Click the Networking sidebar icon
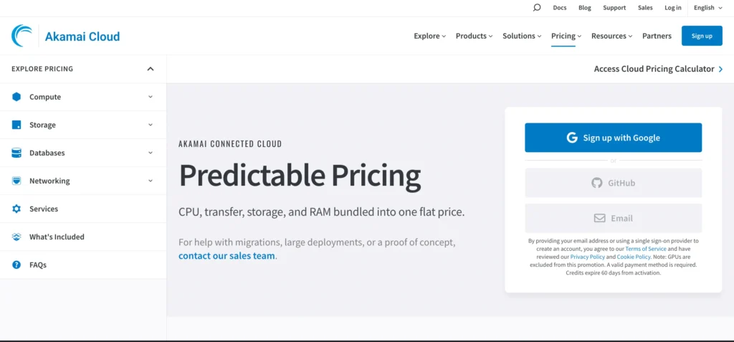 [x=16, y=181]
